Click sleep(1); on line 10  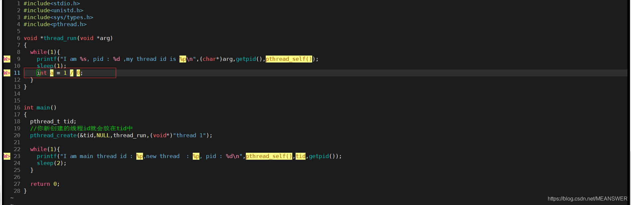52,66
